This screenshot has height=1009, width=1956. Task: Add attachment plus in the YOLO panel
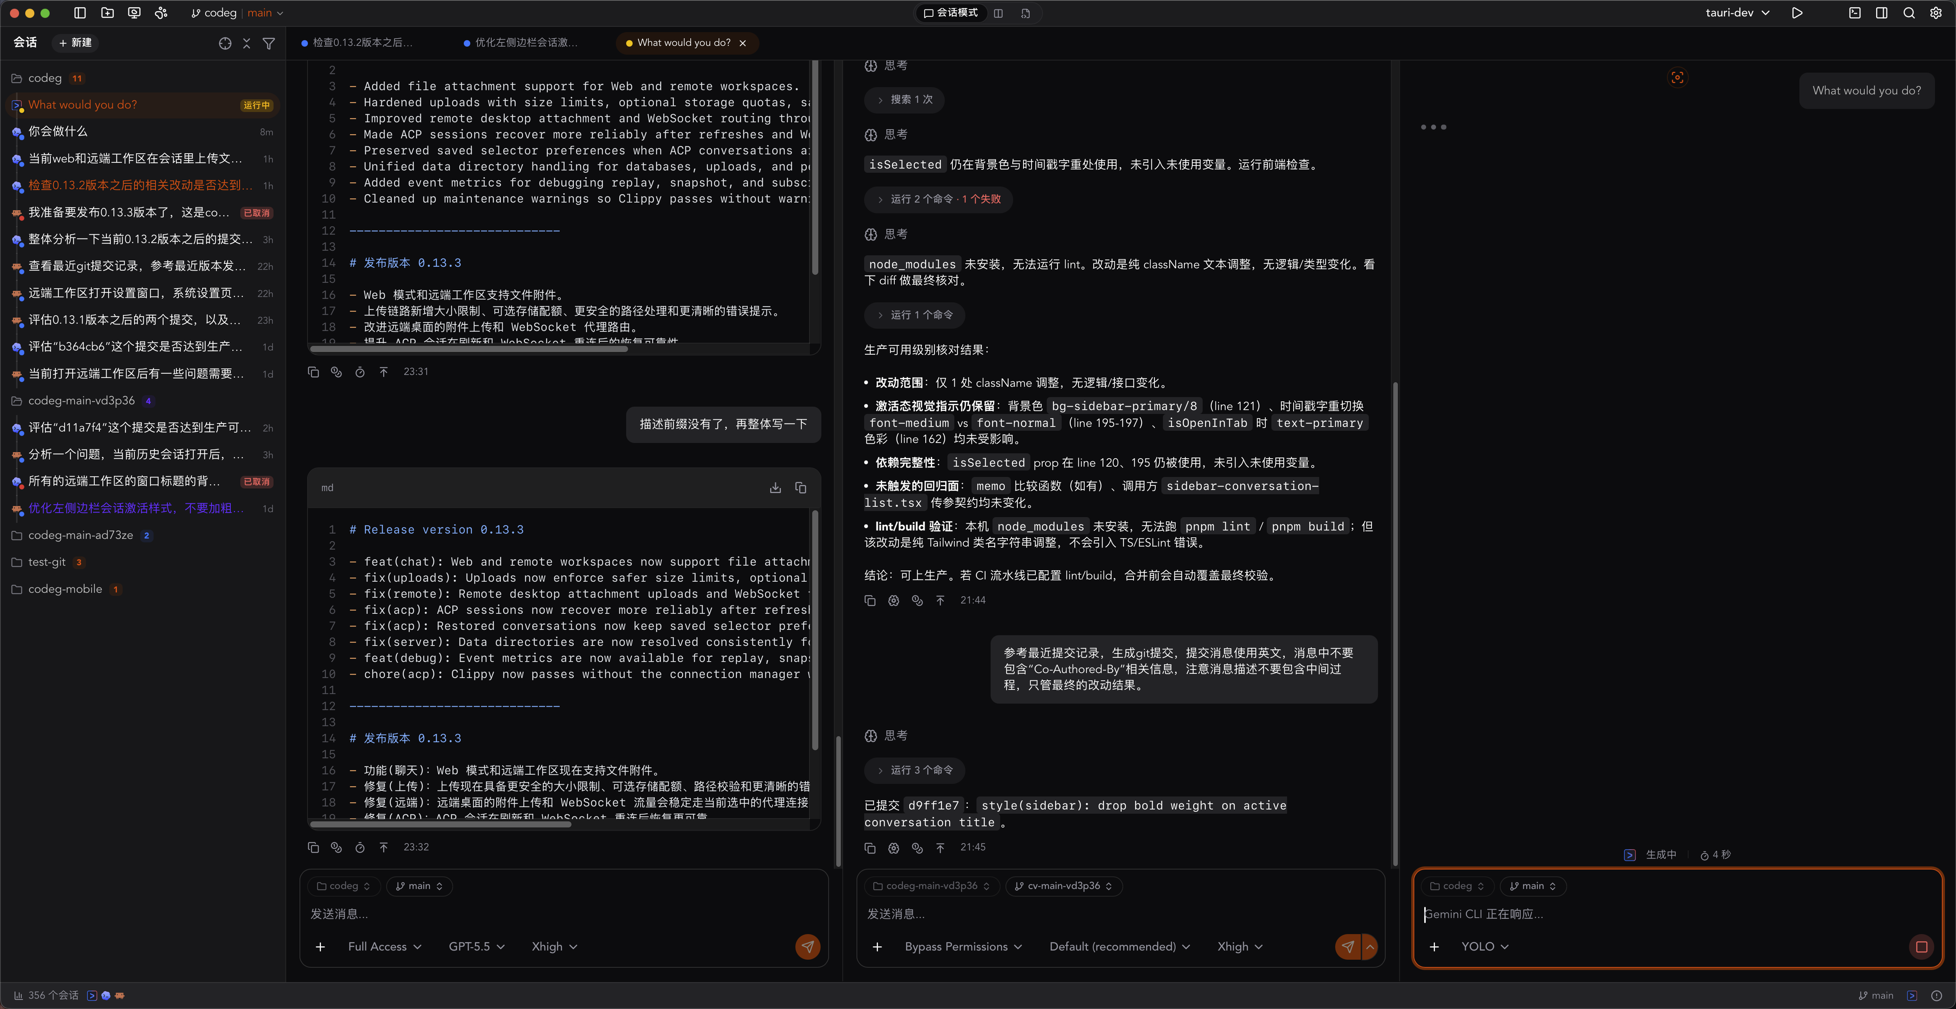click(1435, 947)
